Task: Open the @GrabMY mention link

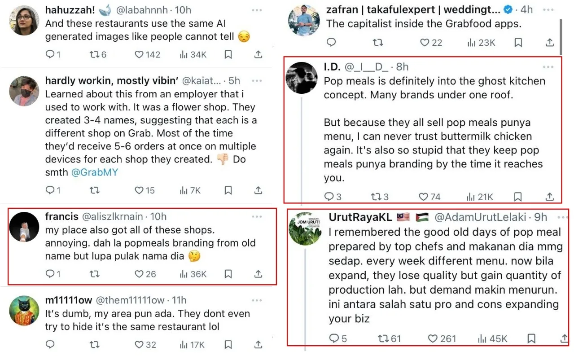Action: 95,172
